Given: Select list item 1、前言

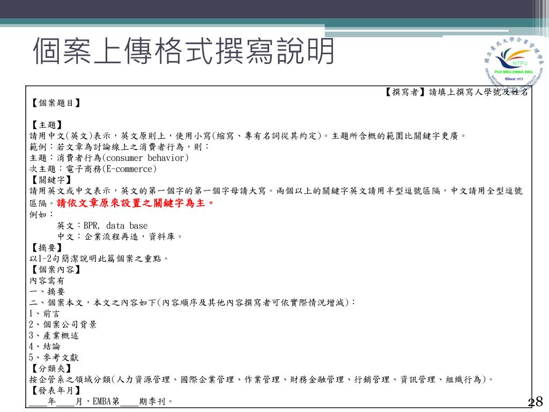Looking at the screenshot, I should [x=44, y=313].
